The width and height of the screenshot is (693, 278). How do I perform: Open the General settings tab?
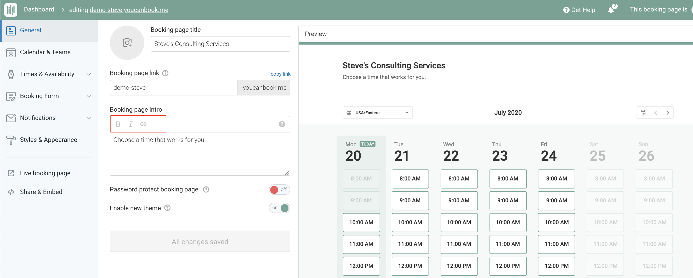(49, 30)
